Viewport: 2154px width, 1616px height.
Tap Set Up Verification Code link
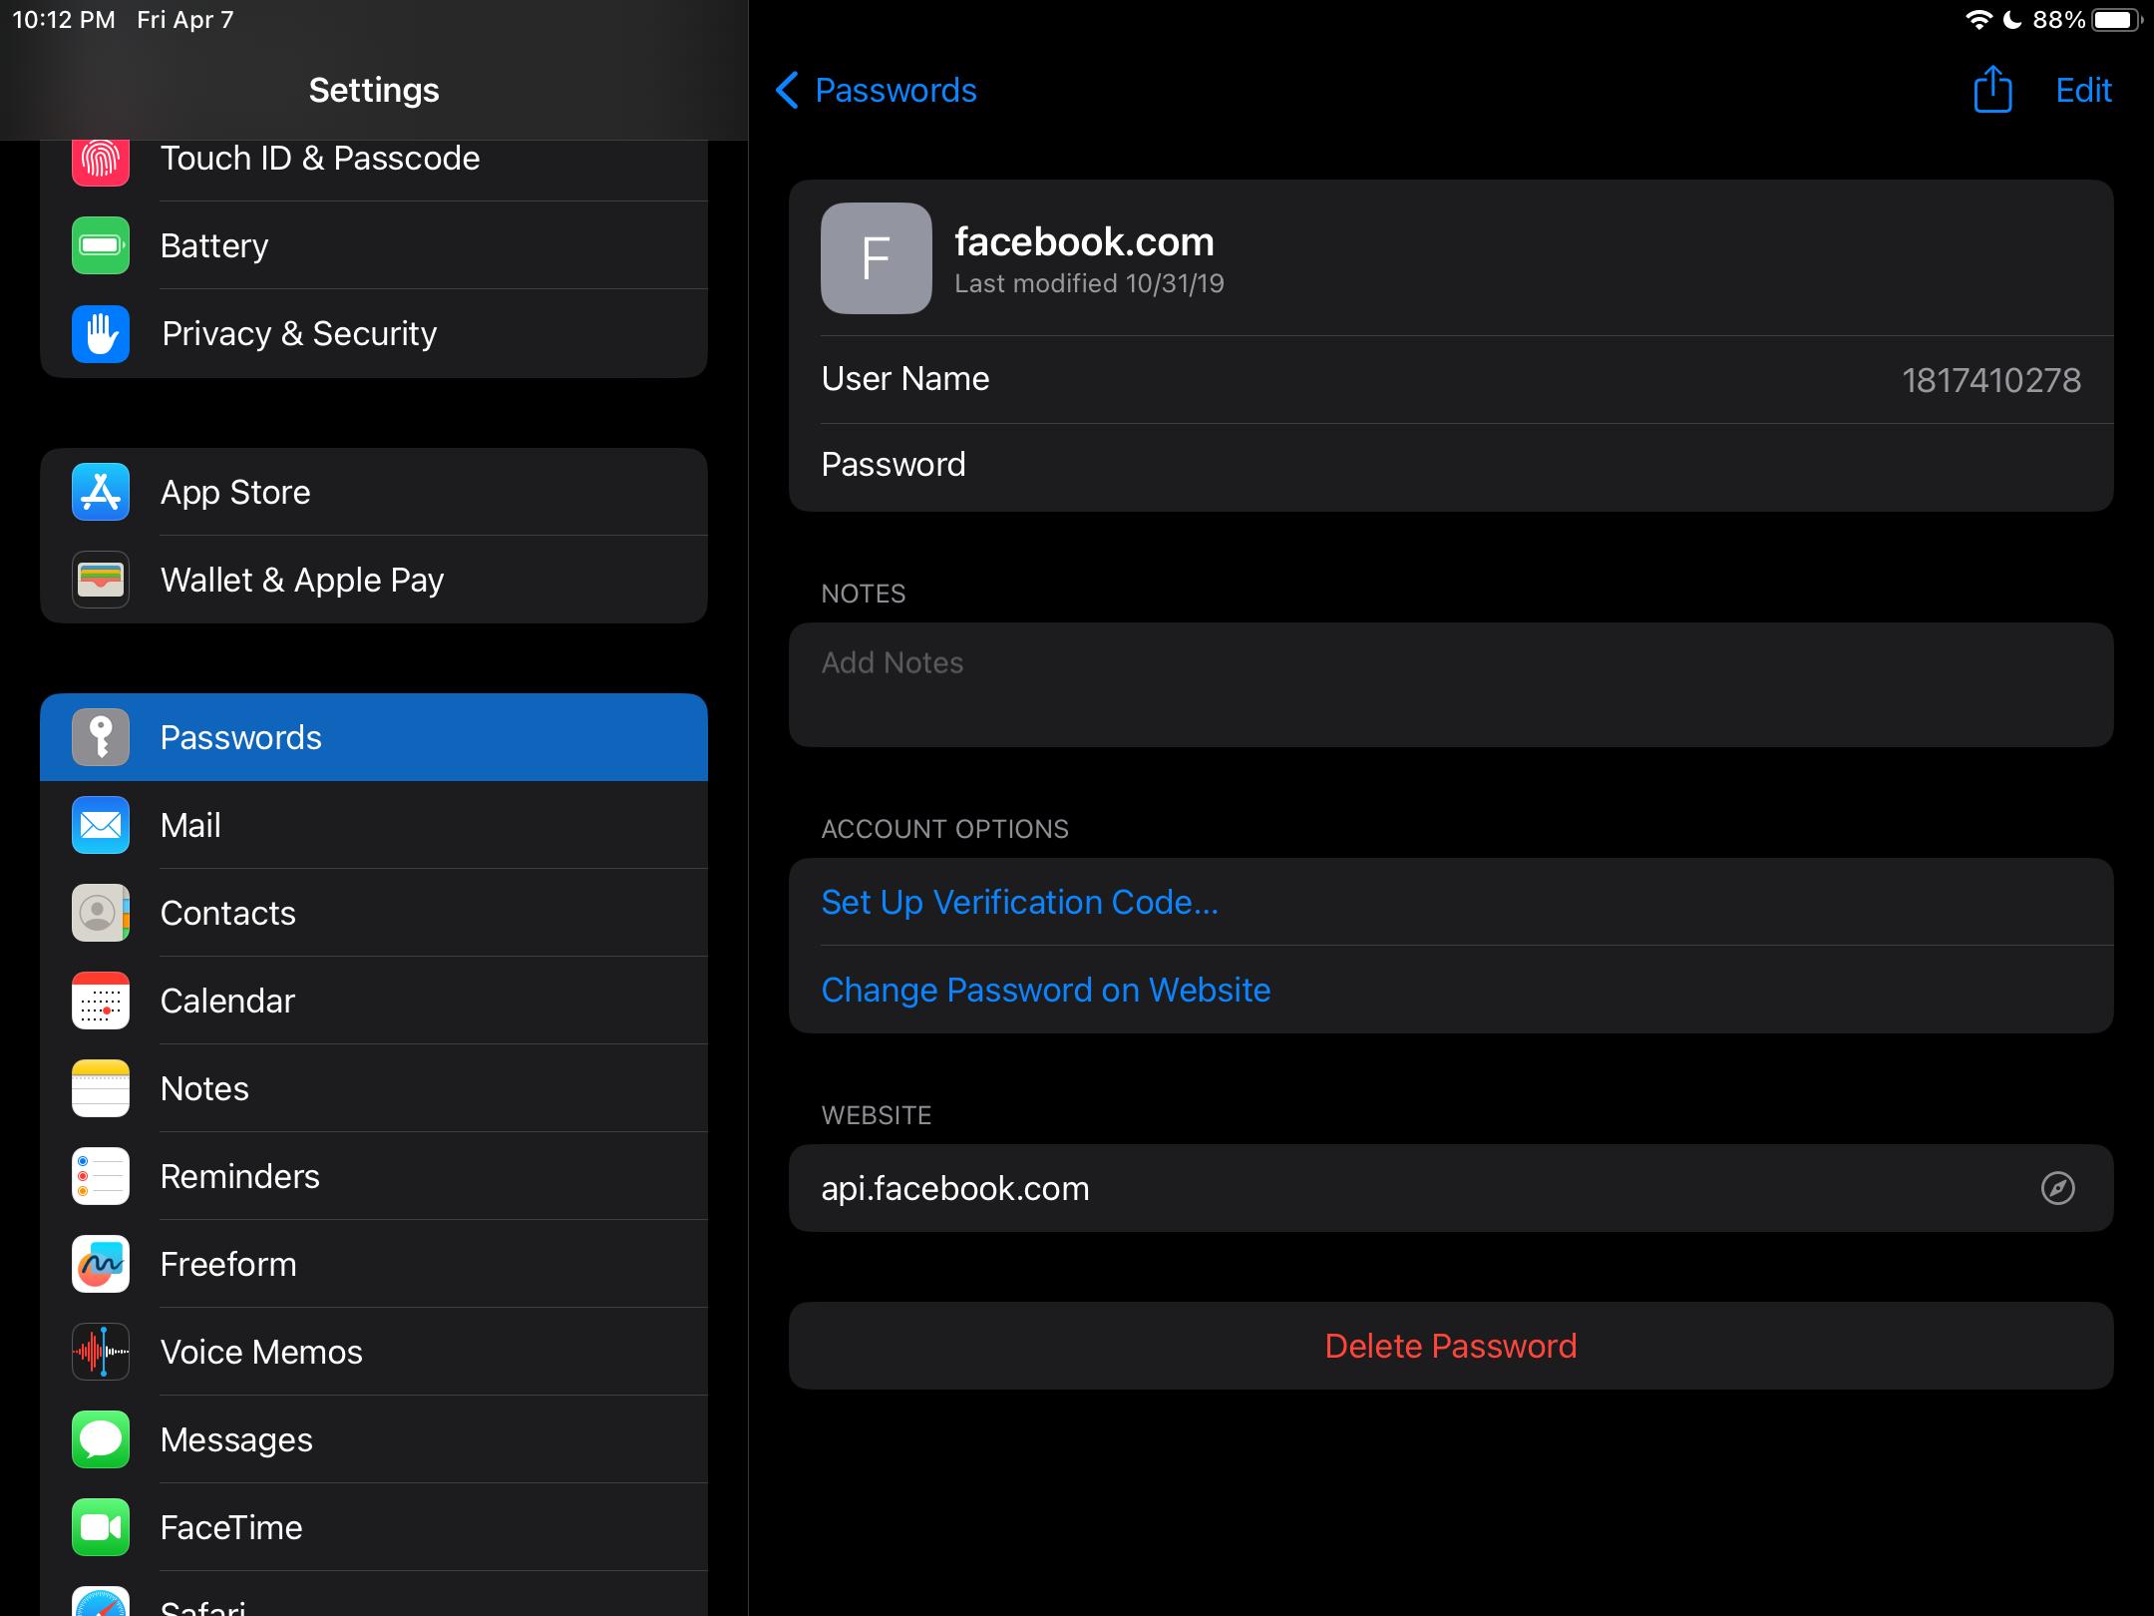coord(1019,902)
